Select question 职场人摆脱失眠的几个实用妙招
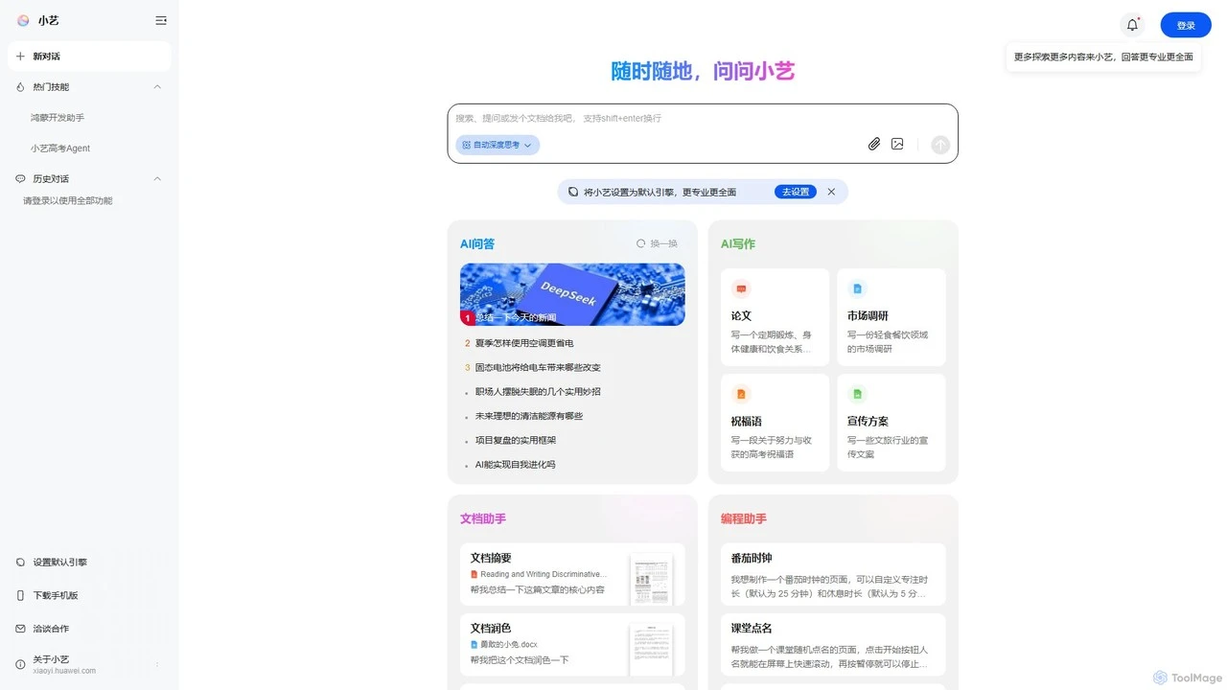Viewport: 1227px width, 690px height. point(538,392)
